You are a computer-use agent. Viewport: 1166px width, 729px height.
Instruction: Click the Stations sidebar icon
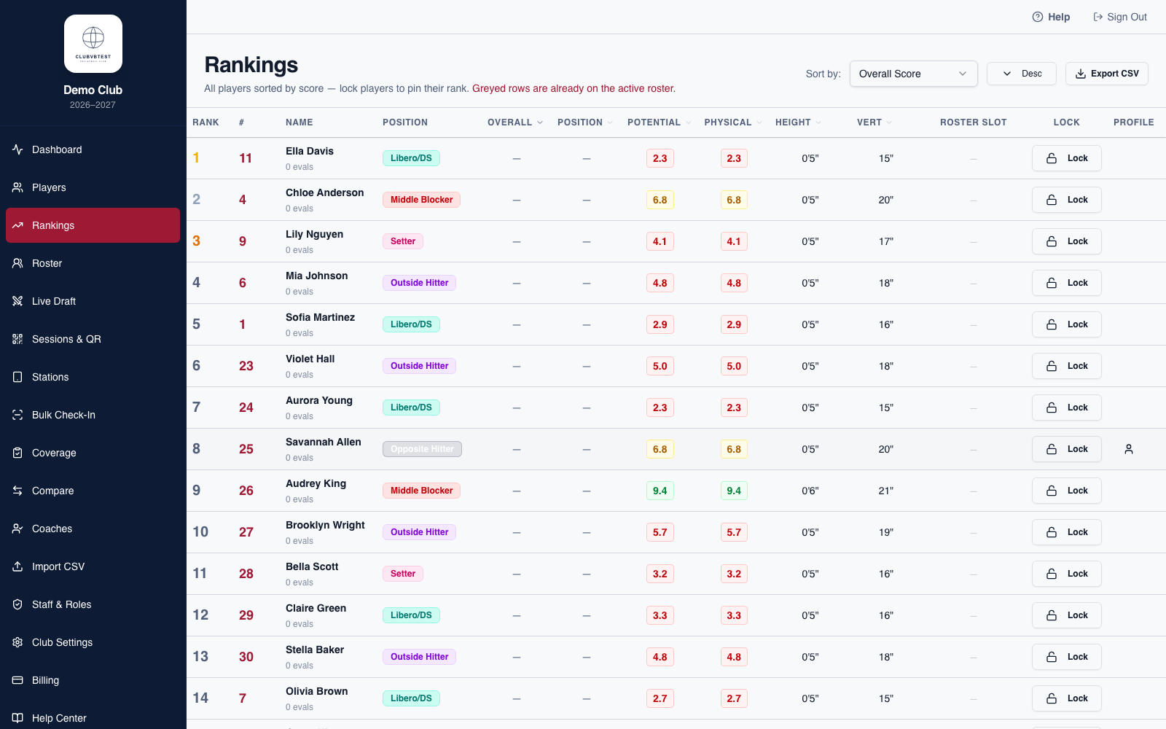pos(17,377)
